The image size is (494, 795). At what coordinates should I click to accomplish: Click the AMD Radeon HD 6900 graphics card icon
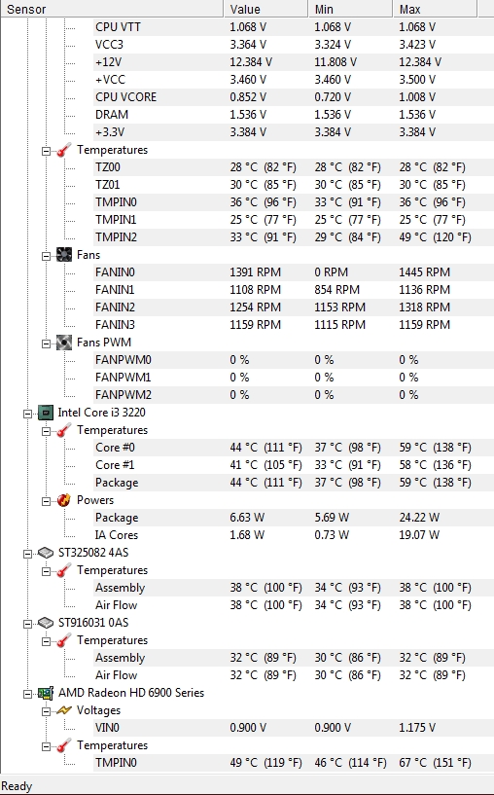pyautogui.click(x=46, y=693)
